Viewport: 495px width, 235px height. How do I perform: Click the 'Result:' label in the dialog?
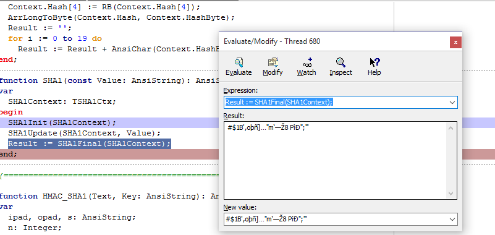point(234,115)
